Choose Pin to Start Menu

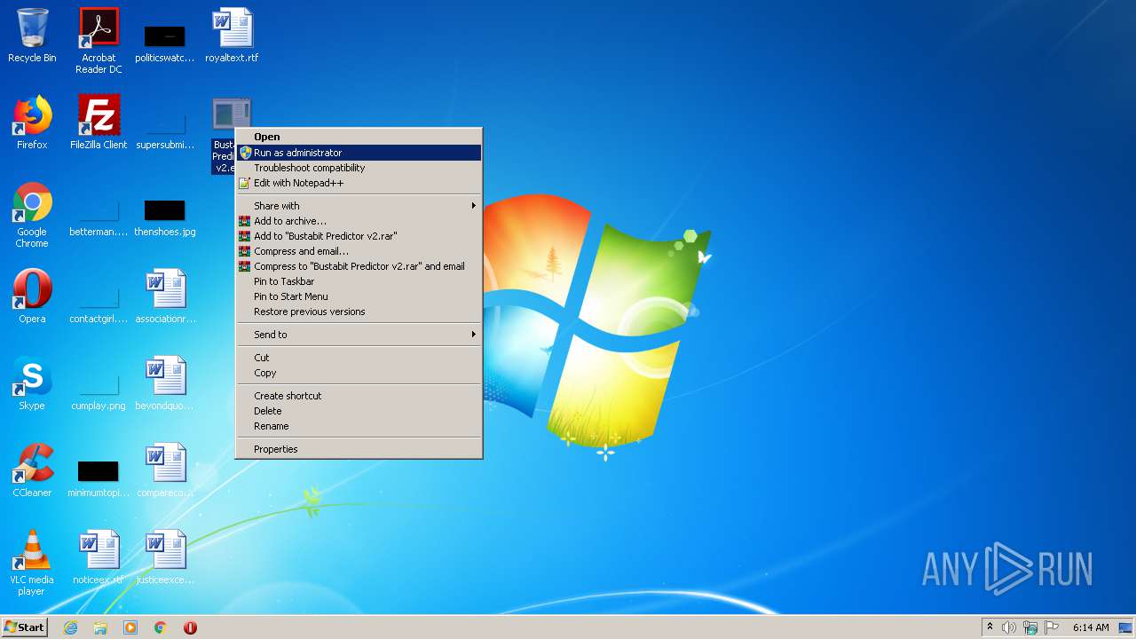point(359,296)
